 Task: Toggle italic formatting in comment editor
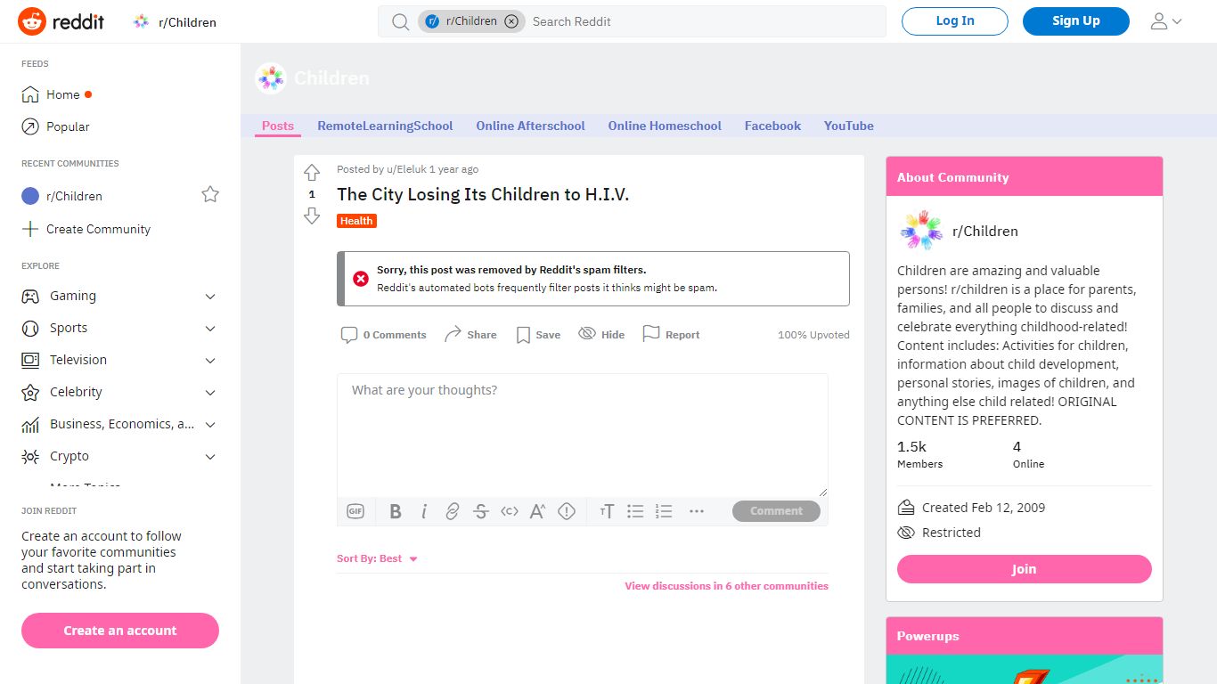424,511
